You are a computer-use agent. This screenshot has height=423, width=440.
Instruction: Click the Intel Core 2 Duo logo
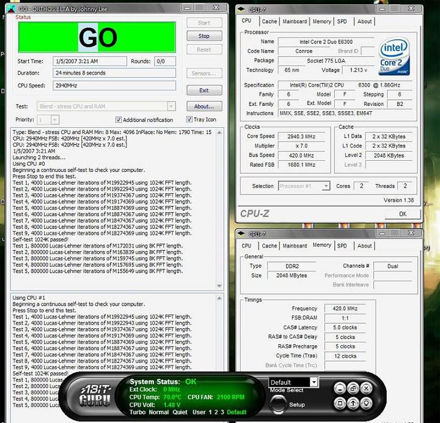(x=394, y=56)
